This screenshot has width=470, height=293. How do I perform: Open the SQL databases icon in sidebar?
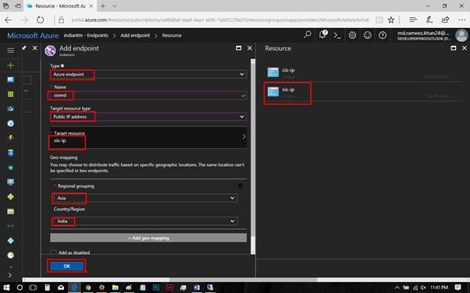point(10,153)
